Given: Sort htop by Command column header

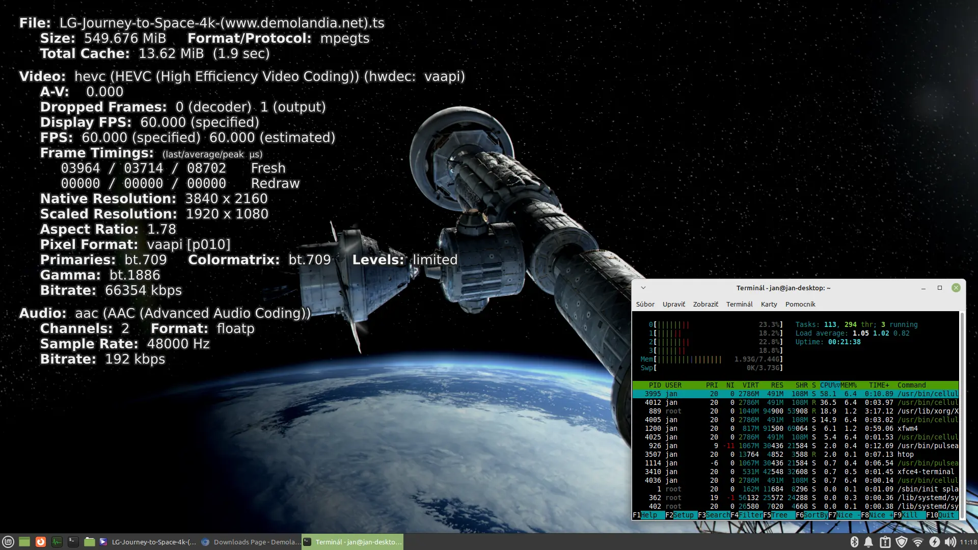Looking at the screenshot, I should [911, 385].
